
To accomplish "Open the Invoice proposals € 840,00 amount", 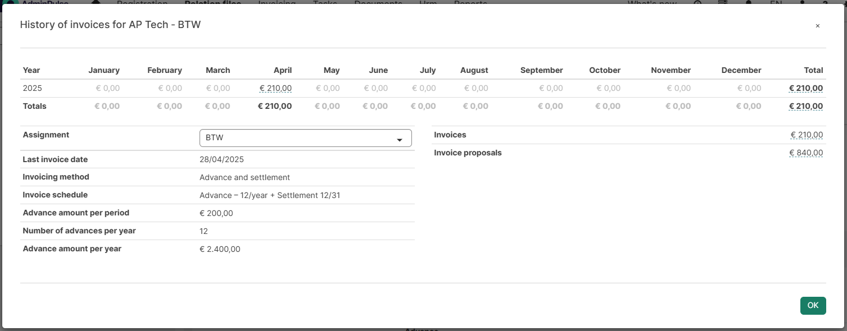I will click(806, 153).
